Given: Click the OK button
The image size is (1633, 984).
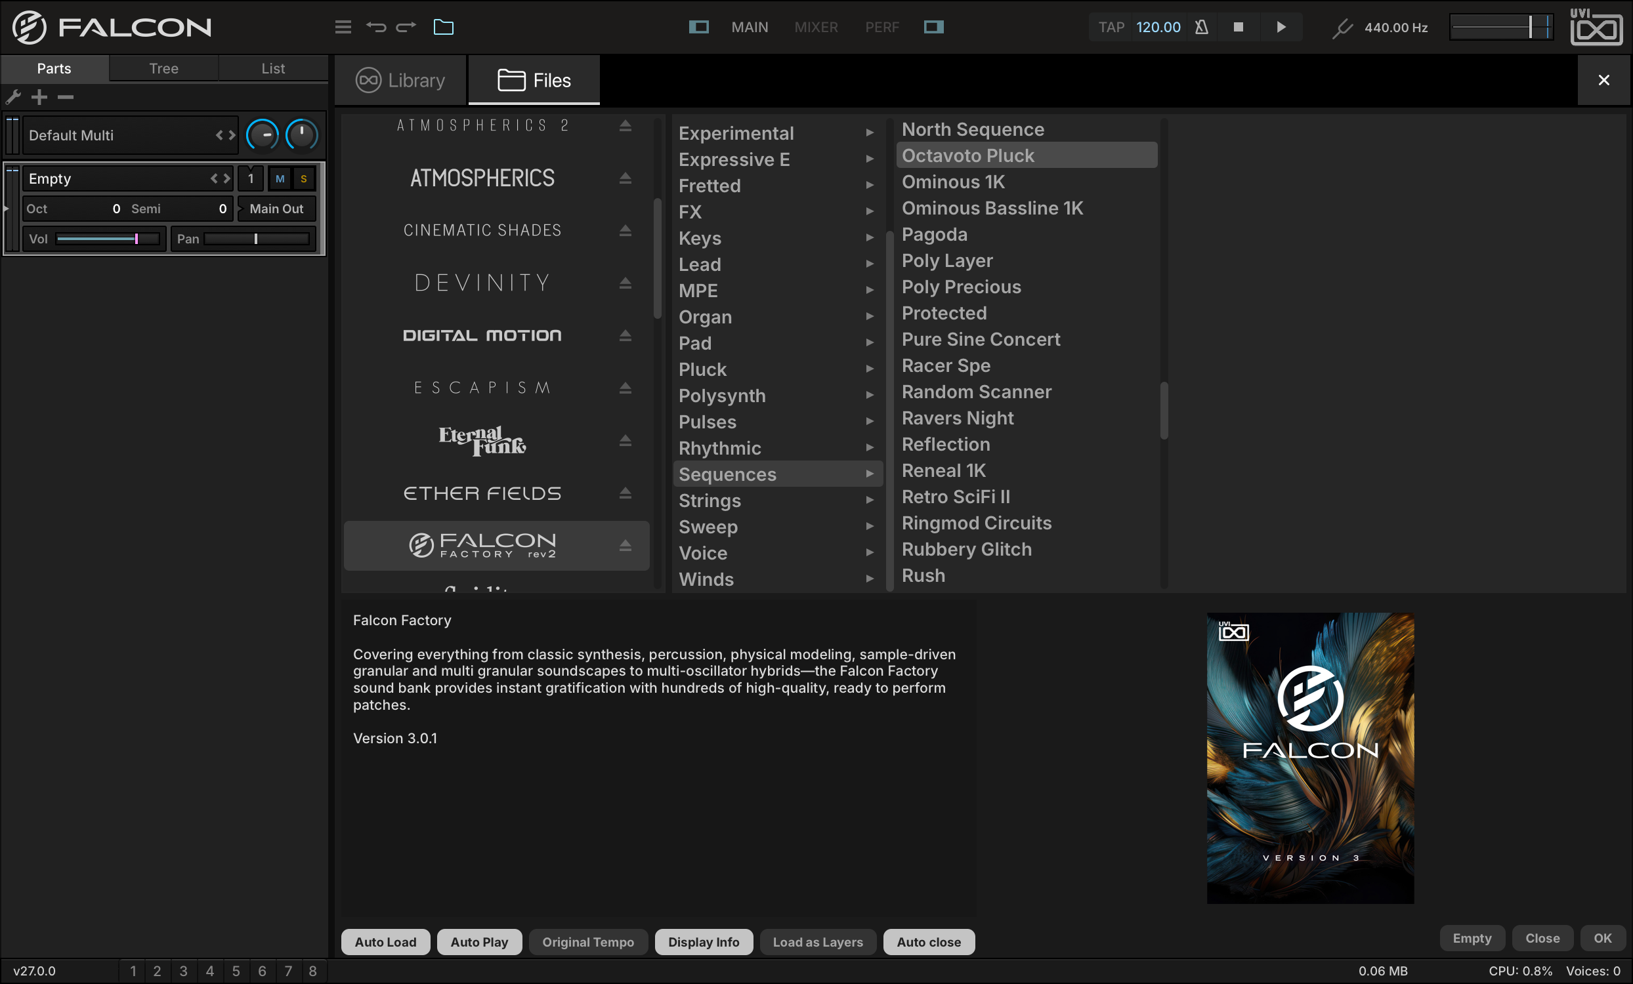Looking at the screenshot, I should click(x=1602, y=938).
